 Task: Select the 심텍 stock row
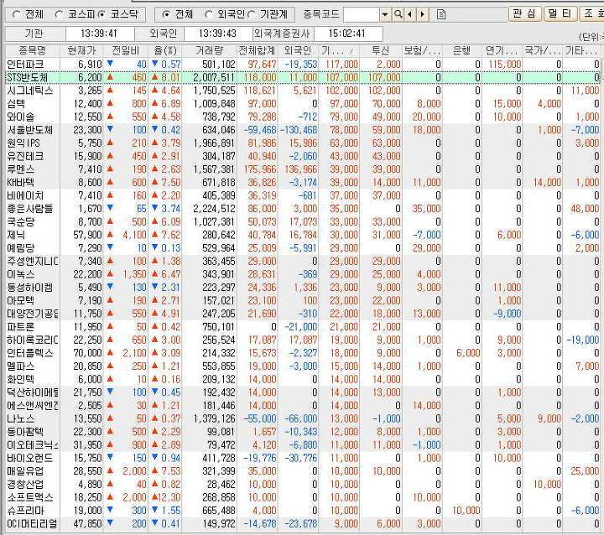pyautogui.click(x=302, y=104)
